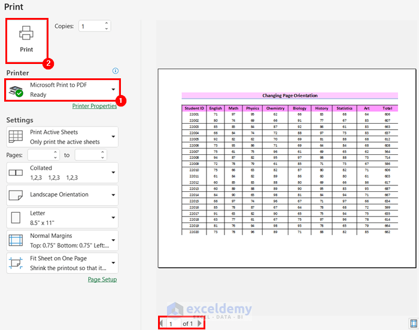Click the 'History' column header in preview

pyautogui.click(x=321, y=108)
